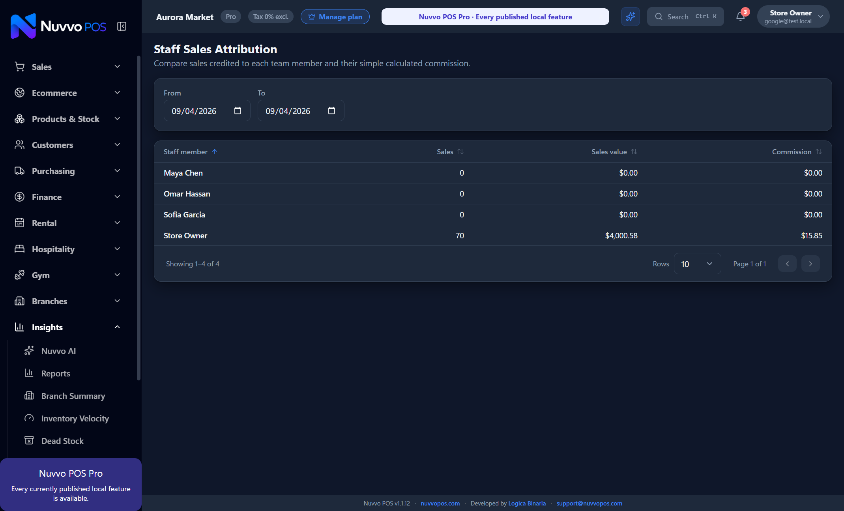Click the Branches building icon
The width and height of the screenshot is (844, 511).
tap(19, 301)
